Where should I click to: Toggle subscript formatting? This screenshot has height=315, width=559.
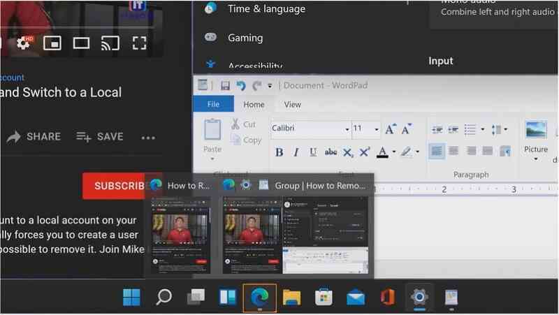(347, 152)
